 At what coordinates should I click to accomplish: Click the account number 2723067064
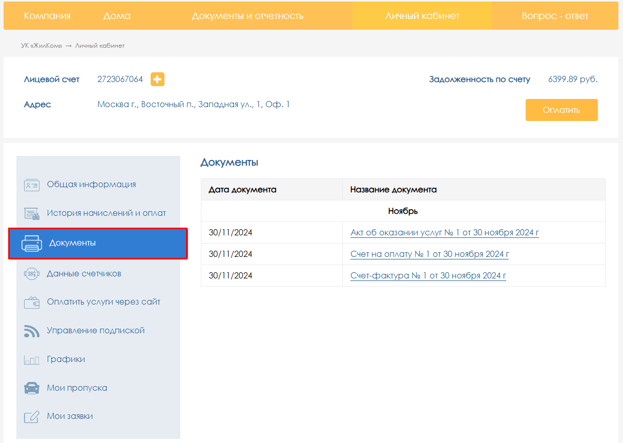click(x=120, y=79)
